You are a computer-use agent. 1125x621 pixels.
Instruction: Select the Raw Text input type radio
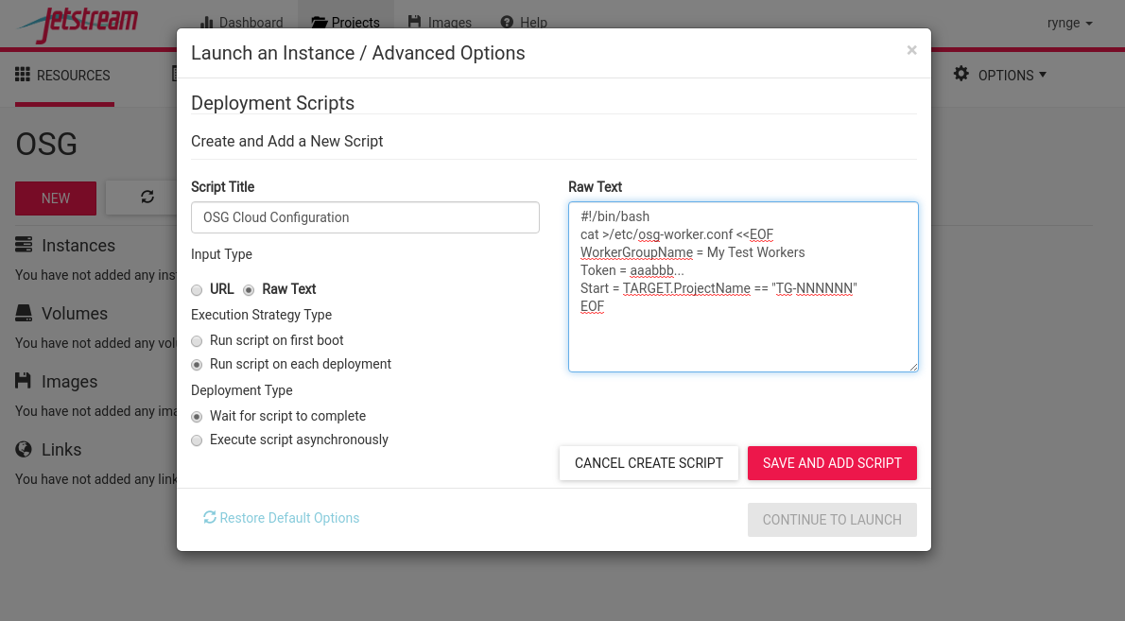(249, 289)
